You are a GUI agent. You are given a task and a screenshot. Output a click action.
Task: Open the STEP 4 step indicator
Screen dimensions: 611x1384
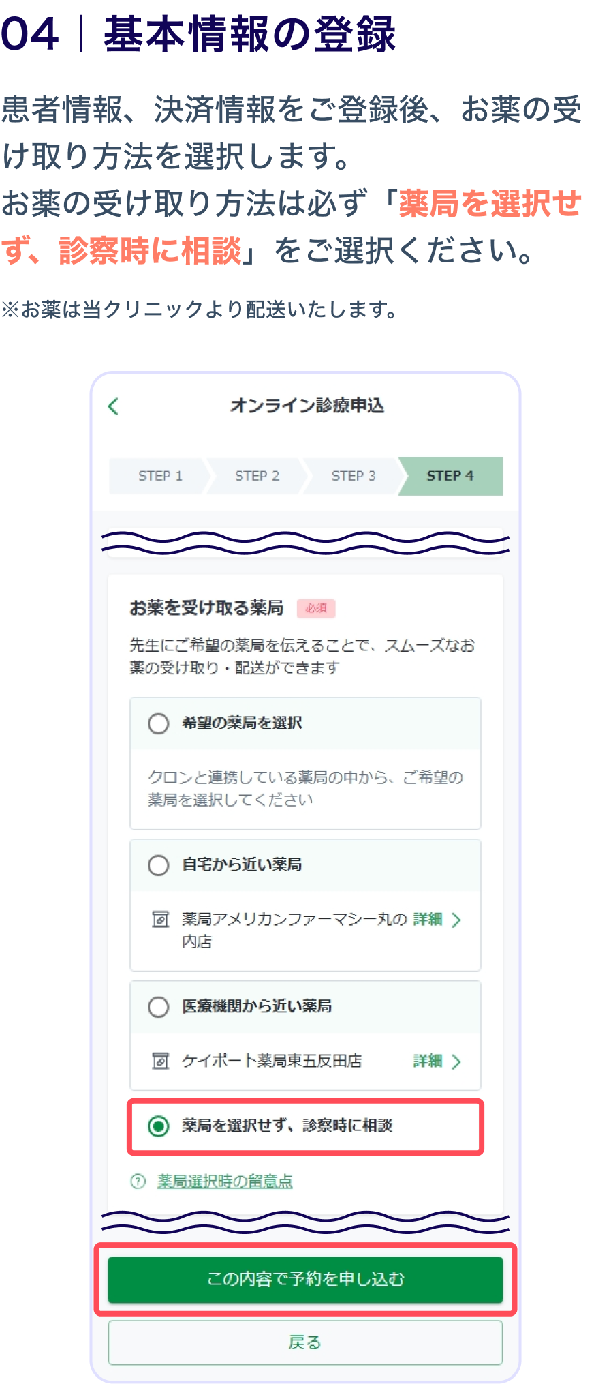point(450,476)
